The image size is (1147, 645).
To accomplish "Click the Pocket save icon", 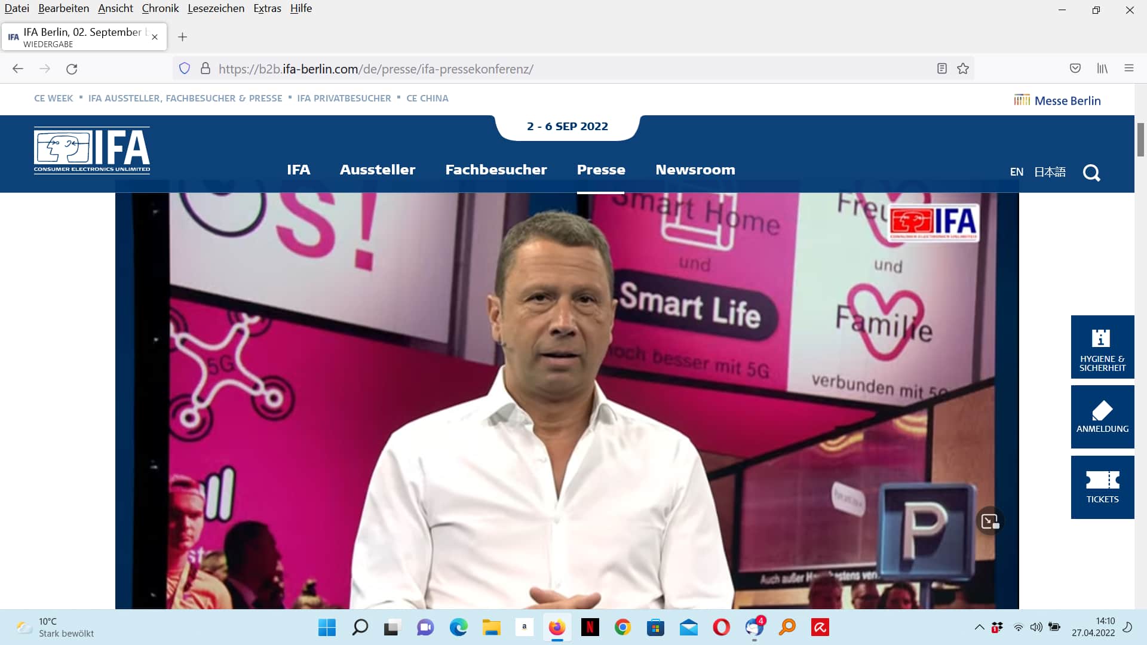I will (1075, 69).
